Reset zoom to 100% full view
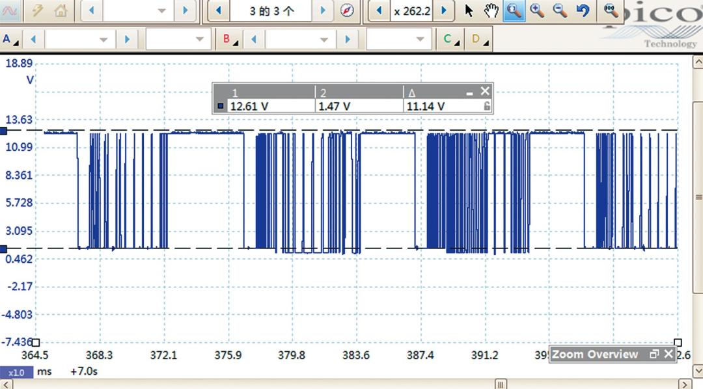Viewport: 703px width, 389px height. [x=611, y=10]
